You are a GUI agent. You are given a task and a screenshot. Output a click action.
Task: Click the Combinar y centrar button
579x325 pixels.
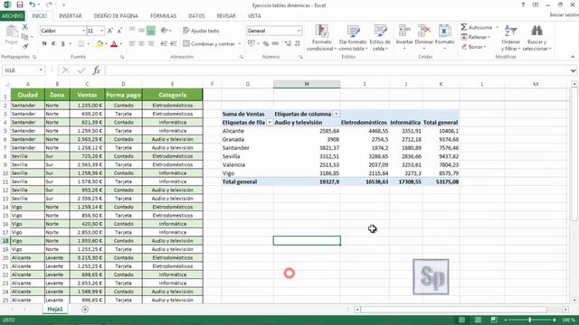coord(209,44)
